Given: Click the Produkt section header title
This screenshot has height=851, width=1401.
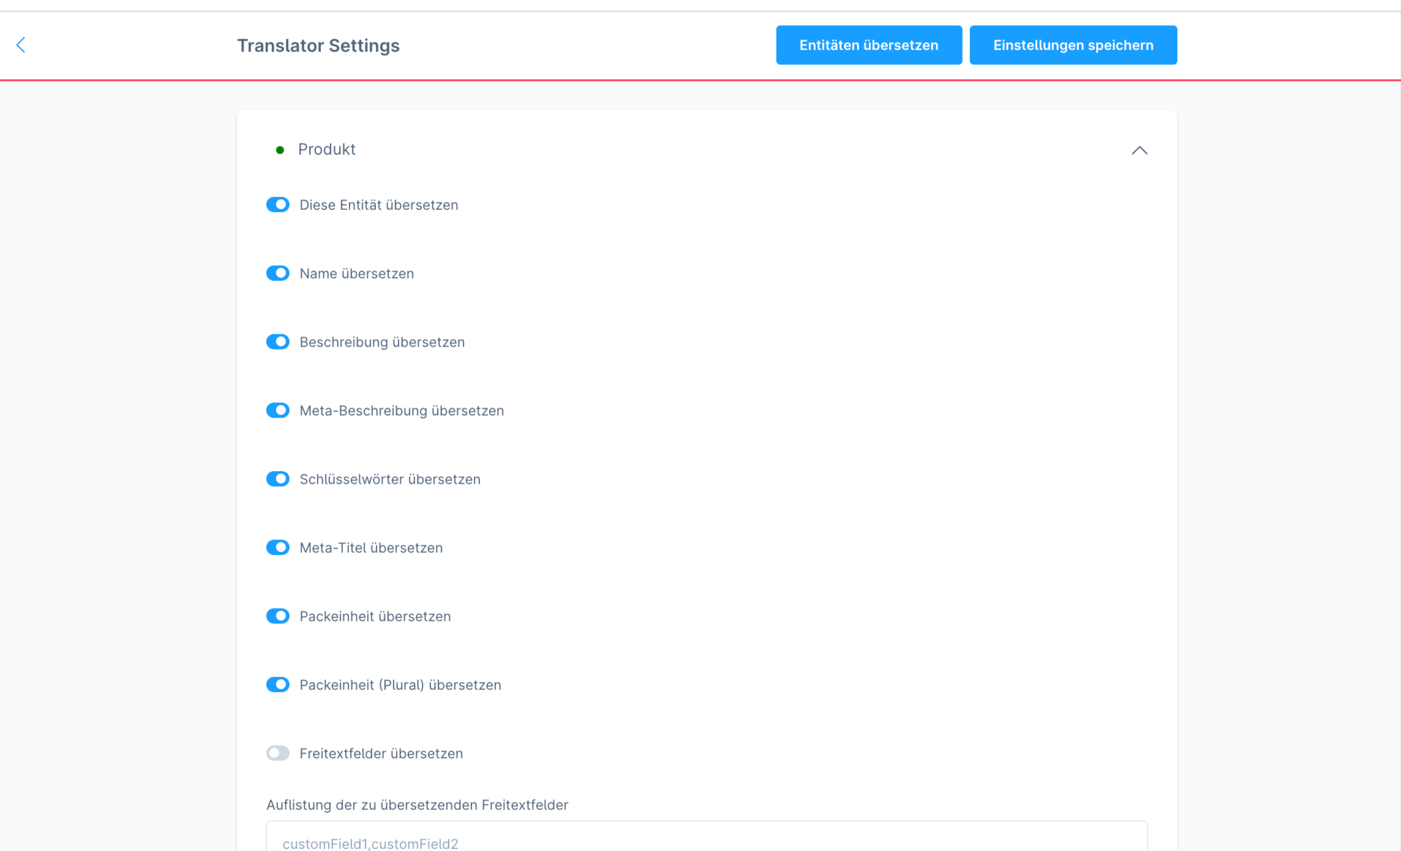Looking at the screenshot, I should (x=326, y=149).
